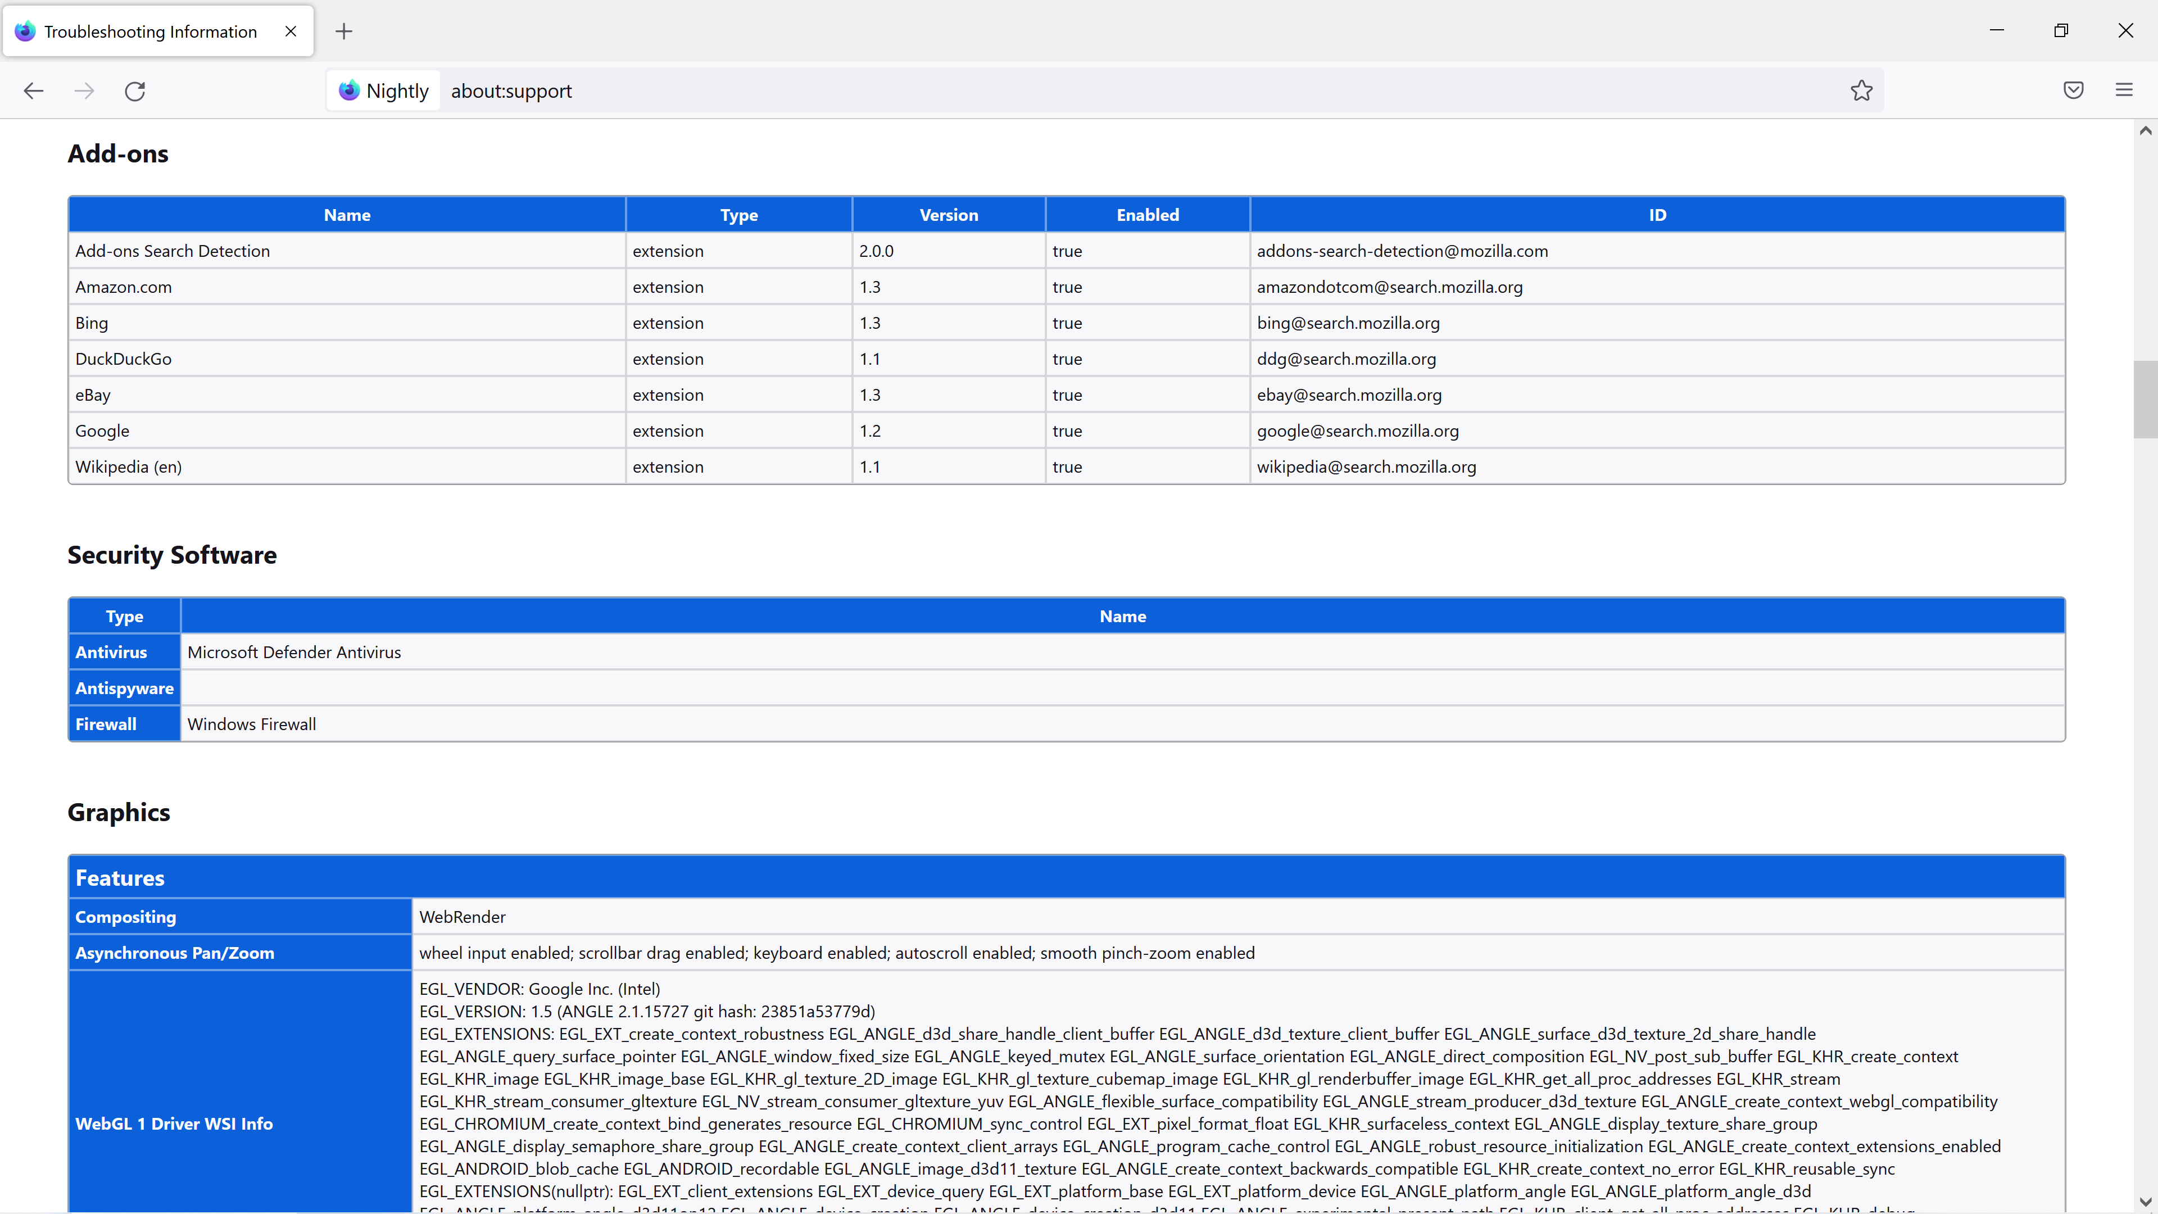The height and width of the screenshot is (1214, 2158).
Task: Click the Antispyware row label
Action: click(x=125, y=688)
